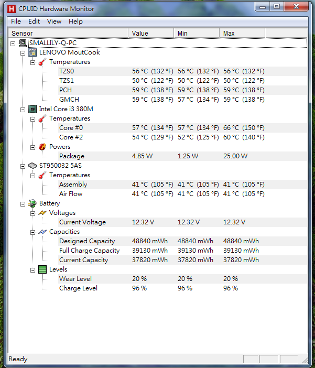The image size is (315, 368).
Task: Select the Package power row
Action: 183,156
